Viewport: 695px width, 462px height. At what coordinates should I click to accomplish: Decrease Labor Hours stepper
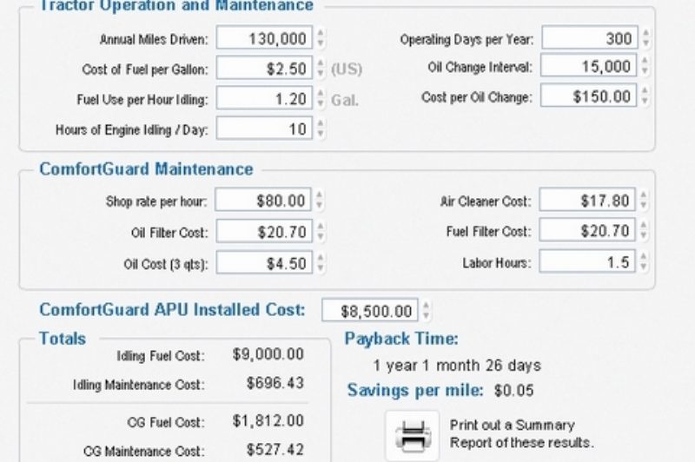click(644, 267)
